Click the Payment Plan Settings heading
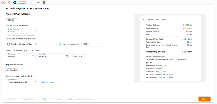This screenshot has width=217, height=104. point(17,14)
